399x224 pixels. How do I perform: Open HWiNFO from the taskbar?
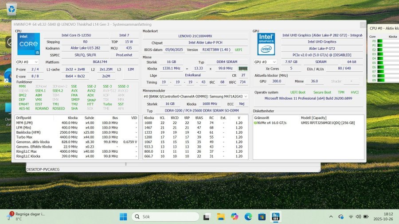tap(275, 216)
